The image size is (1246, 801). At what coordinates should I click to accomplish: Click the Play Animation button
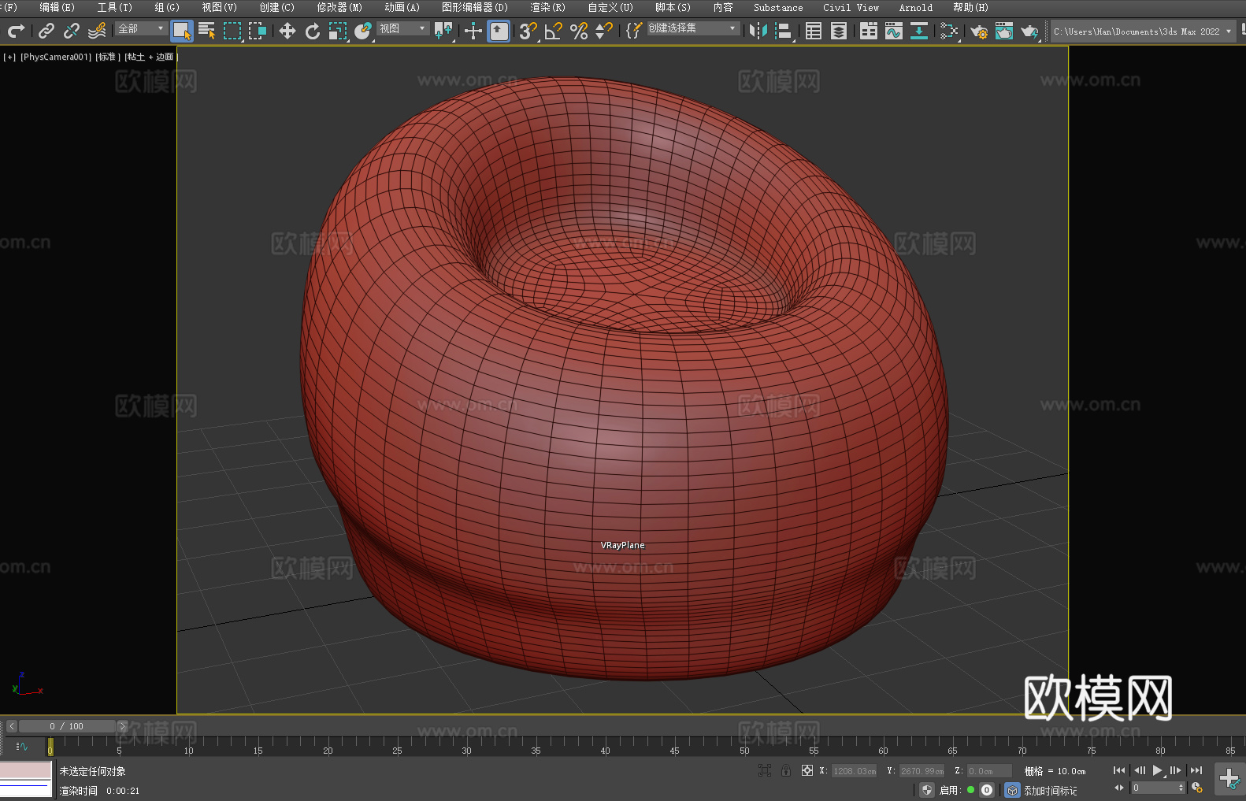tap(1158, 770)
